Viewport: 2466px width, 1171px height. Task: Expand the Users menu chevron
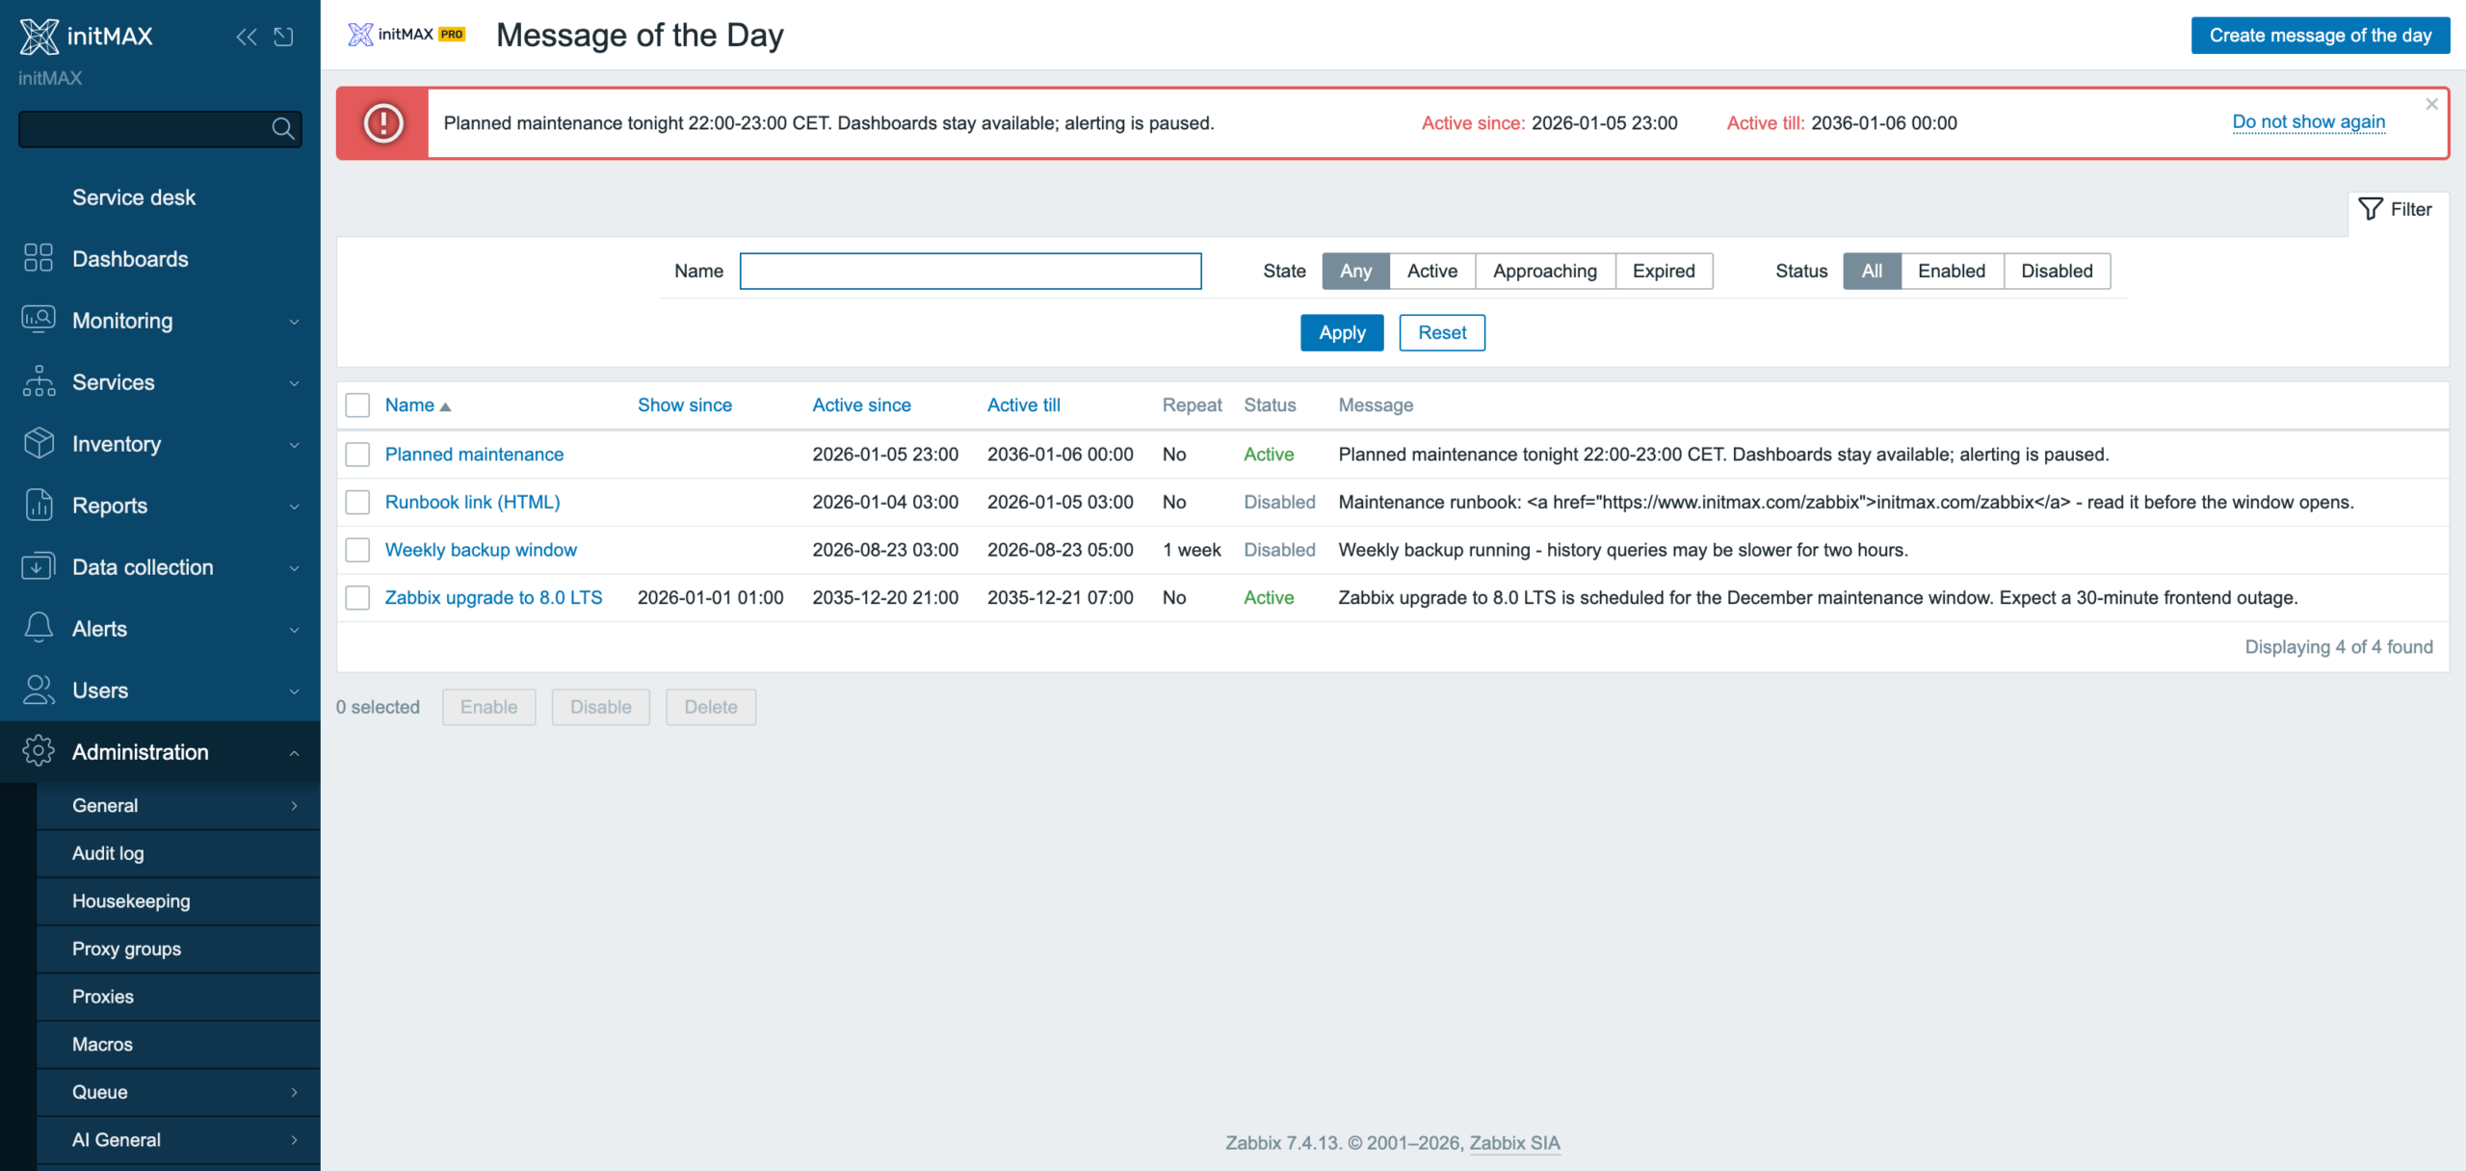pyautogui.click(x=295, y=691)
